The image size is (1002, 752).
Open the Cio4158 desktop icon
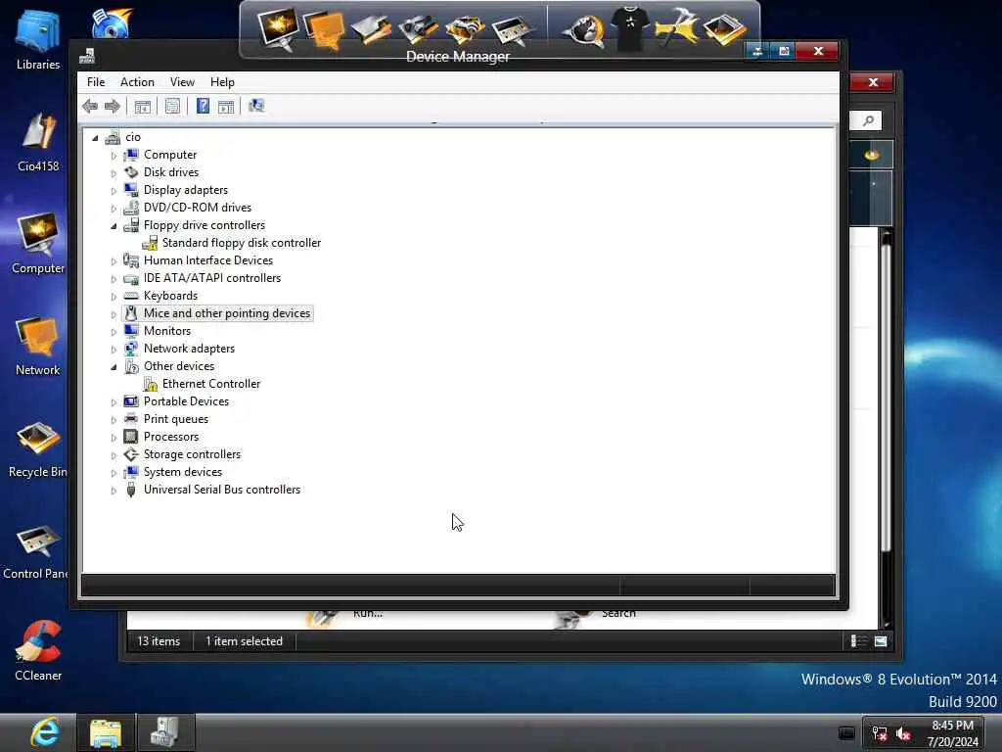(38, 142)
